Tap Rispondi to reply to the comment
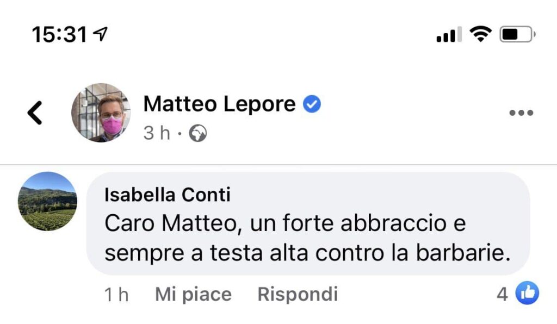The height and width of the screenshot is (324, 557). pos(298,295)
